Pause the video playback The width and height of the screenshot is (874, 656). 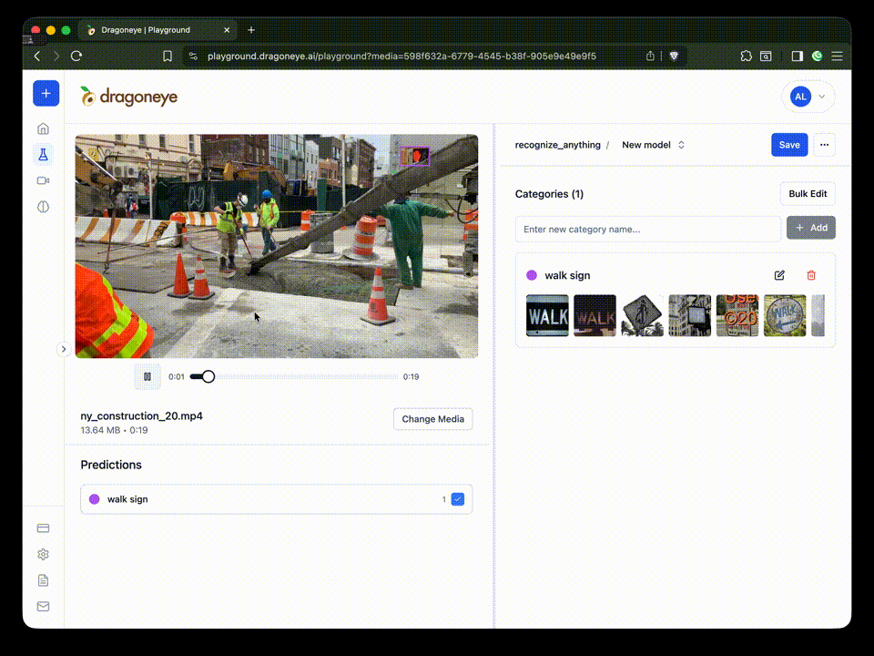(147, 376)
